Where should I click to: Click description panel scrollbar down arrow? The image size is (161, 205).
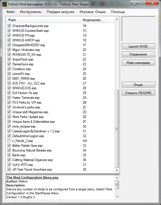point(117,197)
